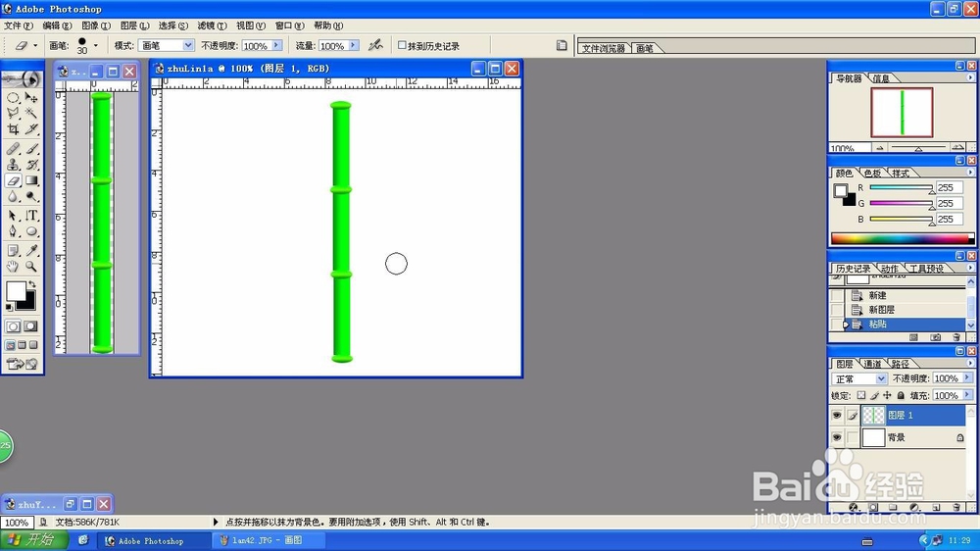Select the Crop tool

coord(13,128)
